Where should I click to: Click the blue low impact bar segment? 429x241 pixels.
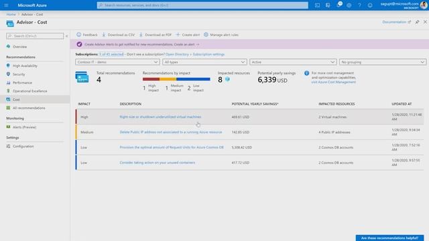point(193,79)
